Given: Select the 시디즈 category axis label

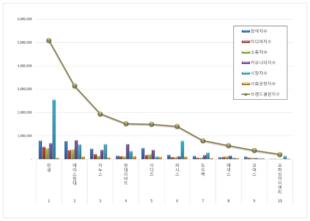Looking at the screenshot, I should point(152,169).
